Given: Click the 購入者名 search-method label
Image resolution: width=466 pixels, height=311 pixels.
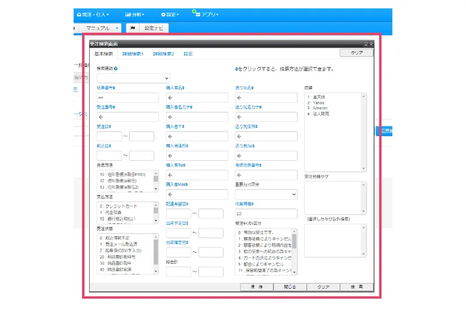Looking at the screenshot, I should (x=175, y=88).
